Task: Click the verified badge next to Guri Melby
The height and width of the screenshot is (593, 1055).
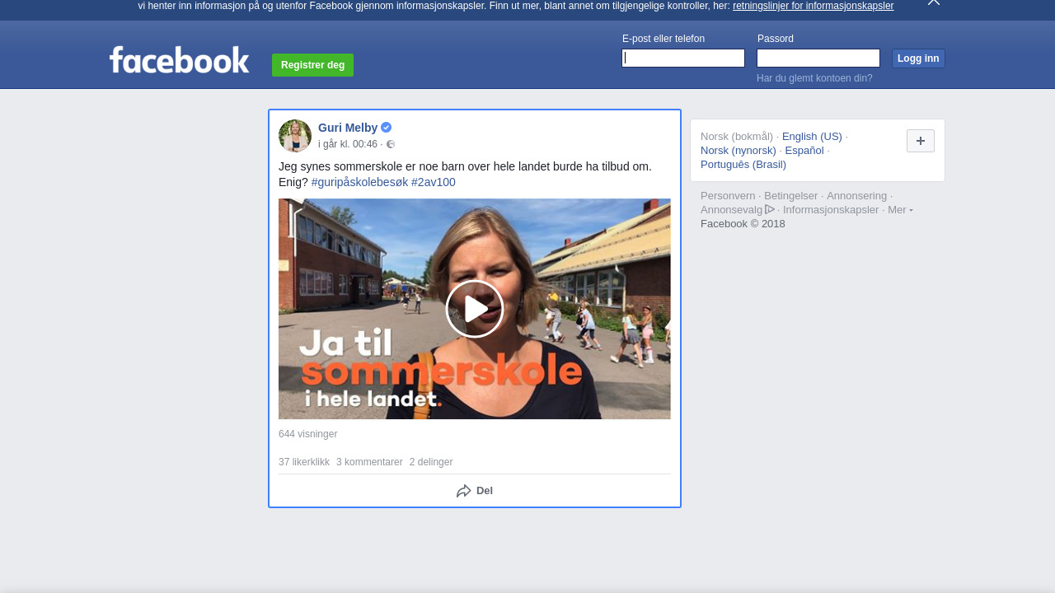Action: (386, 128)
